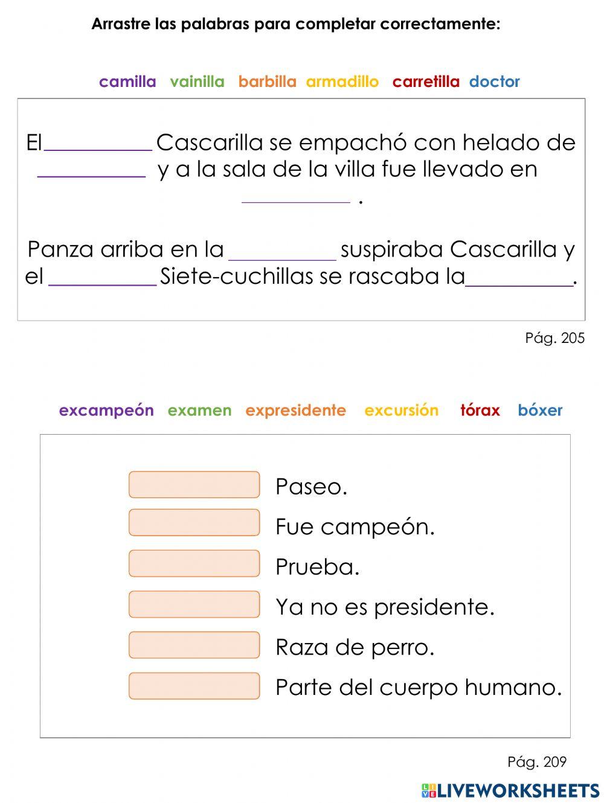Click the Liveworksheets logo
Viewport: 604px width, 803px height.
pyautogui.click(x=510, y=790)
